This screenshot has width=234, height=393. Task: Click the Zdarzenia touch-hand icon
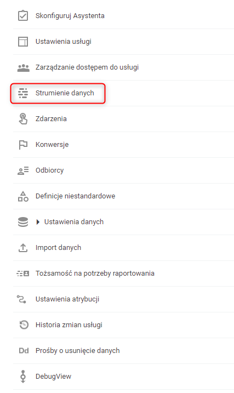click(23, 119)
